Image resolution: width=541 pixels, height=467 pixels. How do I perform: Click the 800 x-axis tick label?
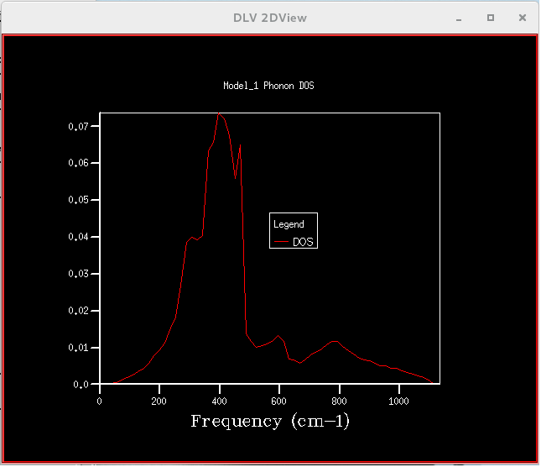pos(339,401)
